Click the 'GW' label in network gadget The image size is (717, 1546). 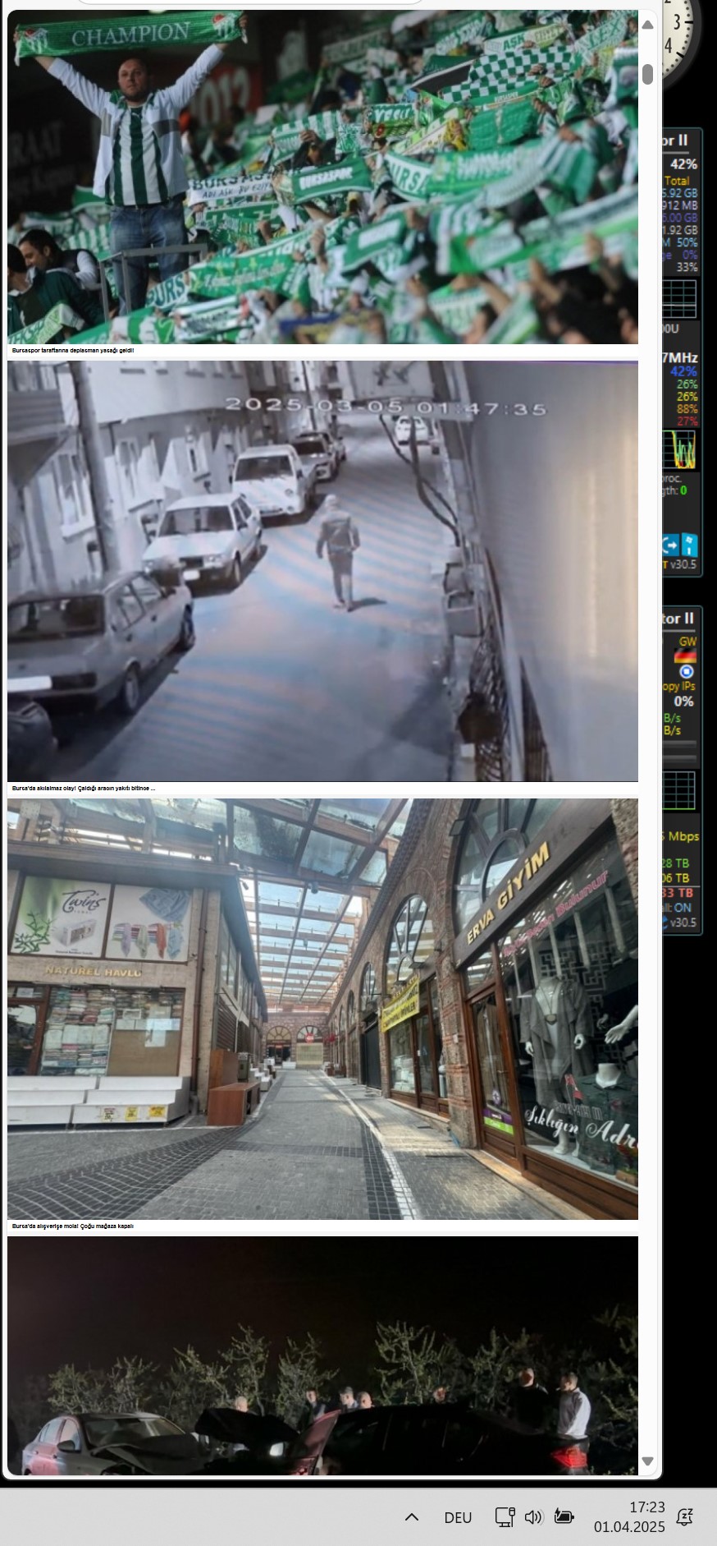click(687, 642)
